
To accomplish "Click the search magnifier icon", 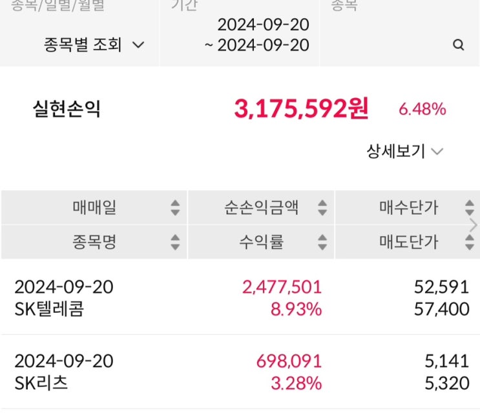I will pos(459,45).
